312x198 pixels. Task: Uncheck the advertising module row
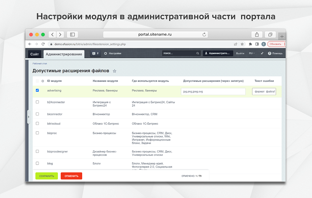(x=37, y=90)
